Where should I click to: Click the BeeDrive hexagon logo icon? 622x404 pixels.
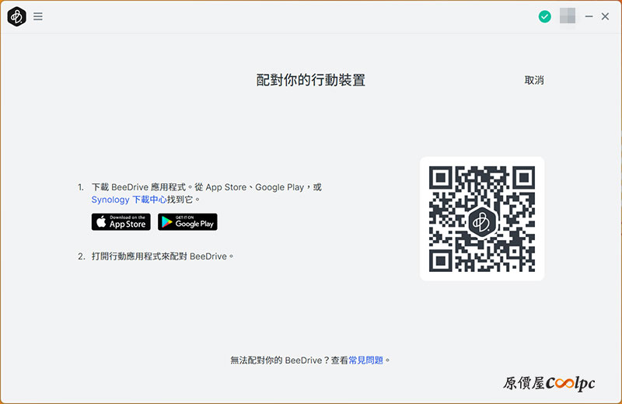coord(16,16)
